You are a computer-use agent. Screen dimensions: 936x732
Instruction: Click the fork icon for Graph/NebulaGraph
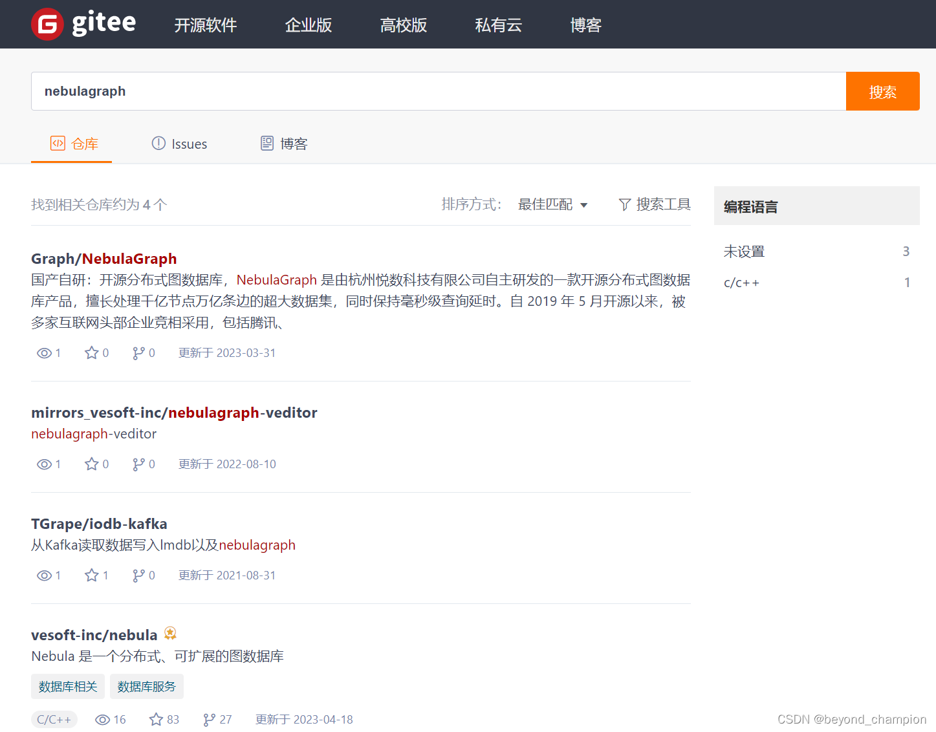click(138, 353)
